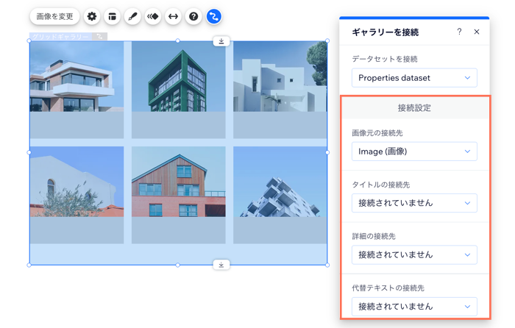The width and height of the screenshot is (515, 328).
Task: Click the stretch double-arrow icon
Action: (x=173, y=16)
